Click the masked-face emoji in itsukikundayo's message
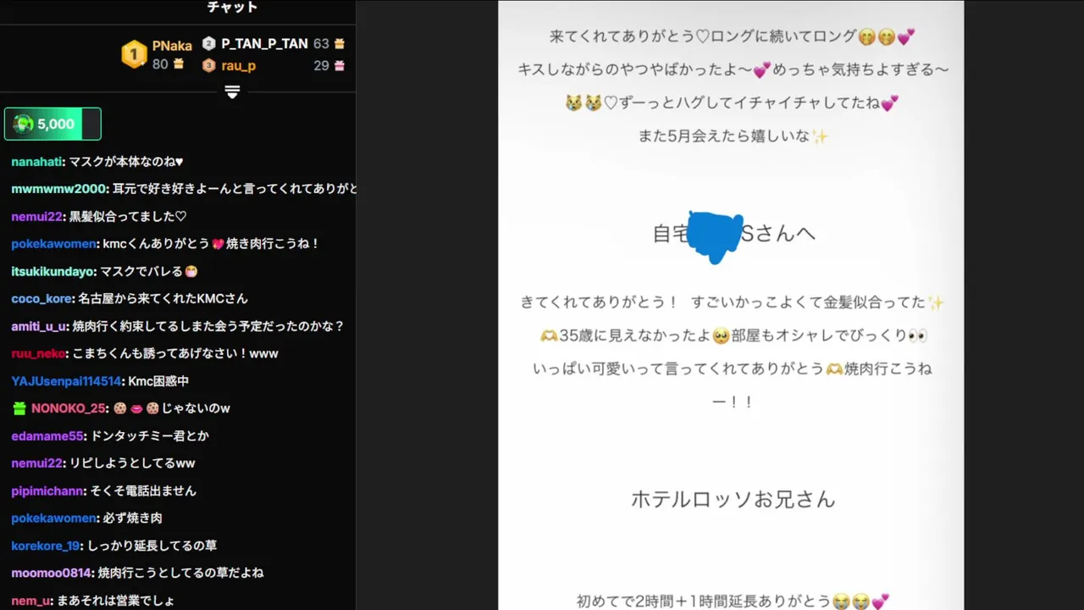1084x610 pixels. tap(191, 272)
